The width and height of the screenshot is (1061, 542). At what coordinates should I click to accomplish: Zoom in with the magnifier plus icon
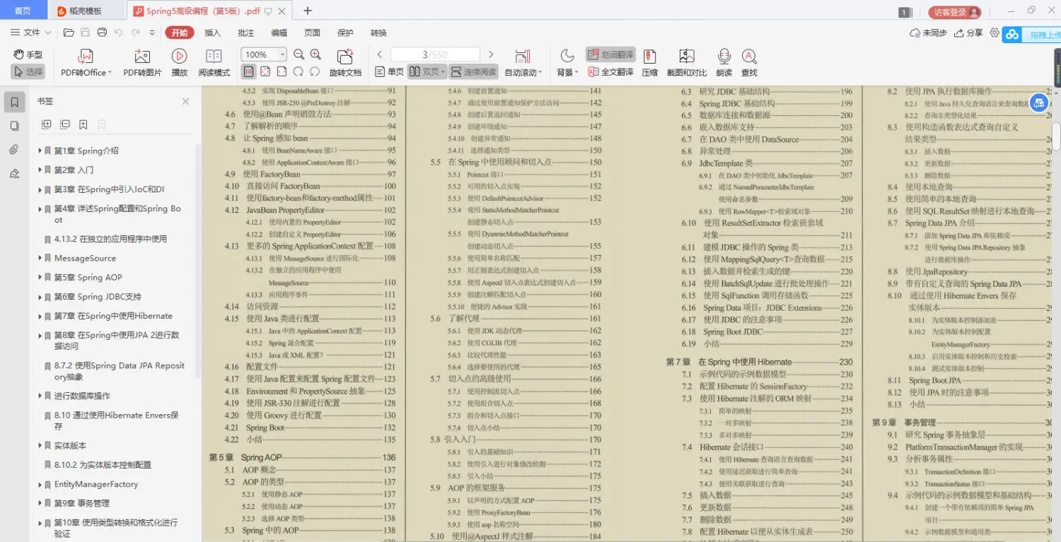click(x=315, y=54)
